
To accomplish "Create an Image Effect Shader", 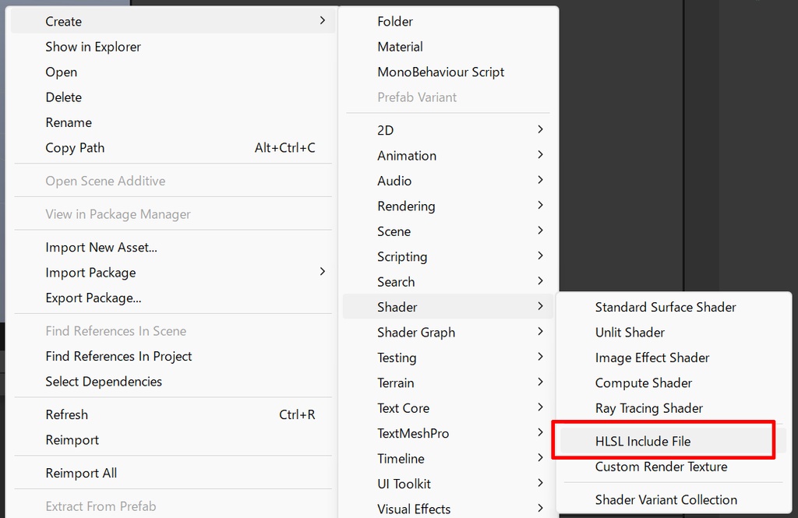I will pos(651,358).
